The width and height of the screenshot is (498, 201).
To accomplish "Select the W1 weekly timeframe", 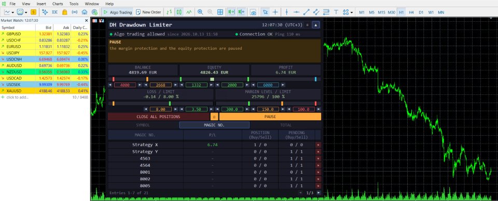I will tap(431, 12).
